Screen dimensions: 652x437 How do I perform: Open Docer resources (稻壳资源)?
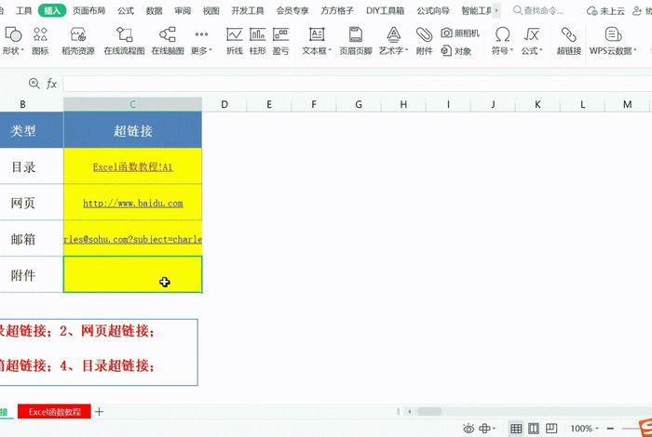click(78, 41)
